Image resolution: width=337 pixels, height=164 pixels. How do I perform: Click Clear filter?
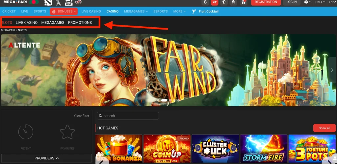82,116
